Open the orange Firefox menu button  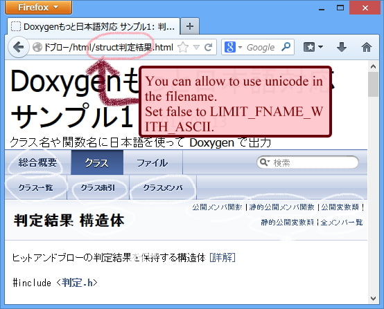point(38,8)
